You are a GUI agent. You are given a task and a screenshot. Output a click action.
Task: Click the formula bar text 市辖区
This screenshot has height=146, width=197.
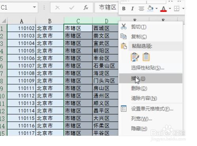pos(108,8)
